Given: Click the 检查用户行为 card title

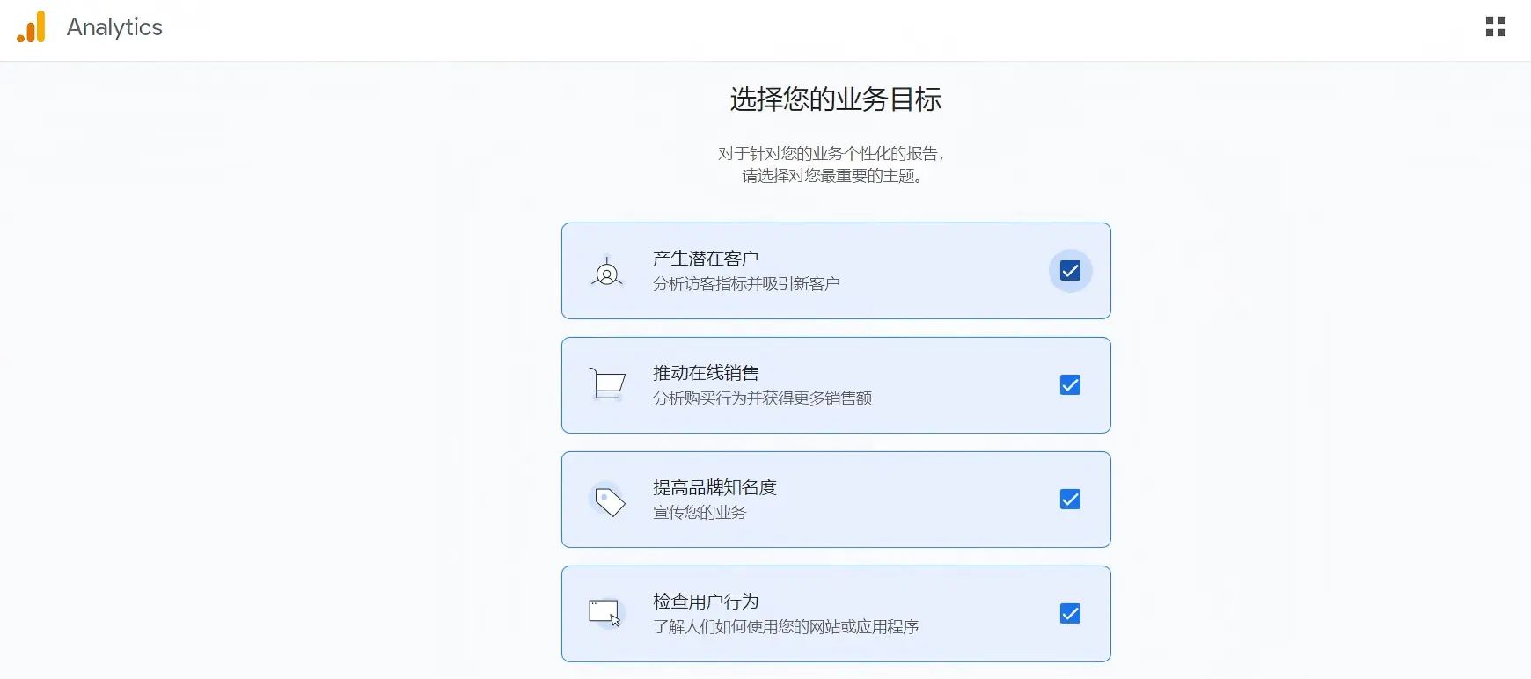Looking at the screenshot, I should pos(706,602).
